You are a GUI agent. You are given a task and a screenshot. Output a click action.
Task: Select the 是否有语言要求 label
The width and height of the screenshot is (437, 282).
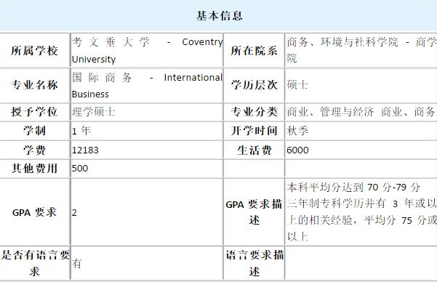coord(35,263)
